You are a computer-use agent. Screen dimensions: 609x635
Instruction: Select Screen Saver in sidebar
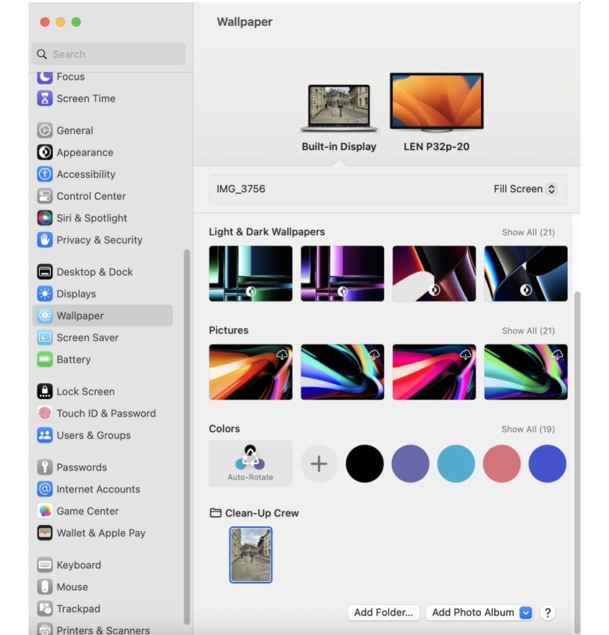pos(87,337)
